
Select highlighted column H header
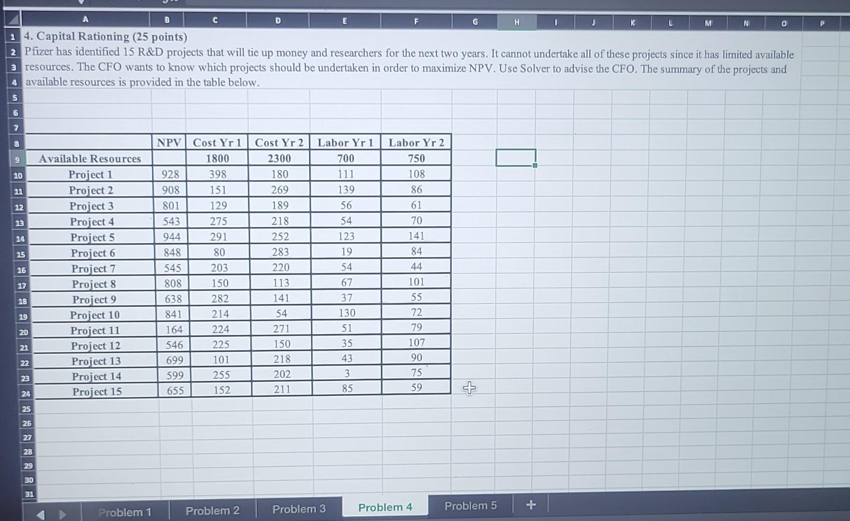(x=517, y=22)
